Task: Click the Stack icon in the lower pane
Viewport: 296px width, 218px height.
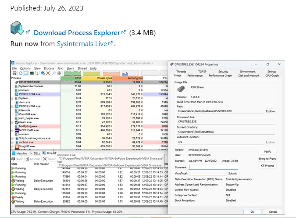Action: tap(13, 159)
